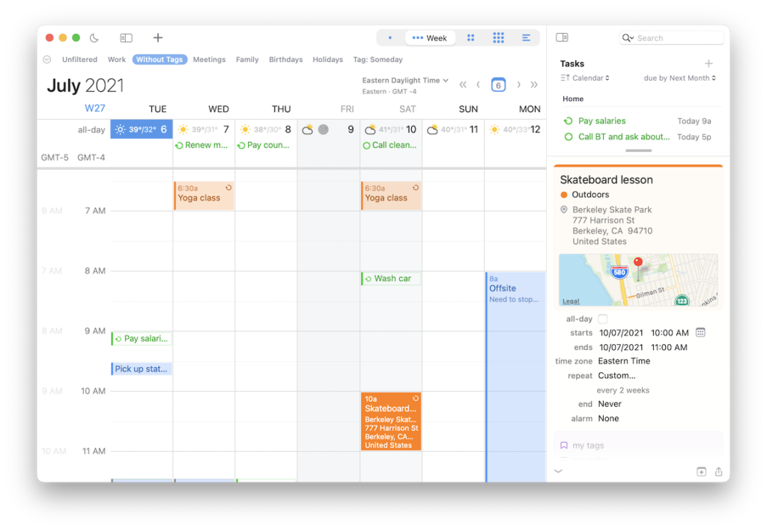Select the Work calendar set

click(116, 60)
